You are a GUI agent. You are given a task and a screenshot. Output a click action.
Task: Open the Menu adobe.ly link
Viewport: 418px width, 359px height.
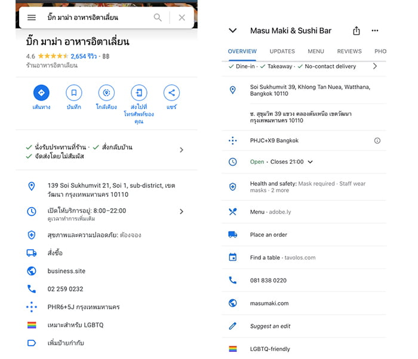point(271,212)
